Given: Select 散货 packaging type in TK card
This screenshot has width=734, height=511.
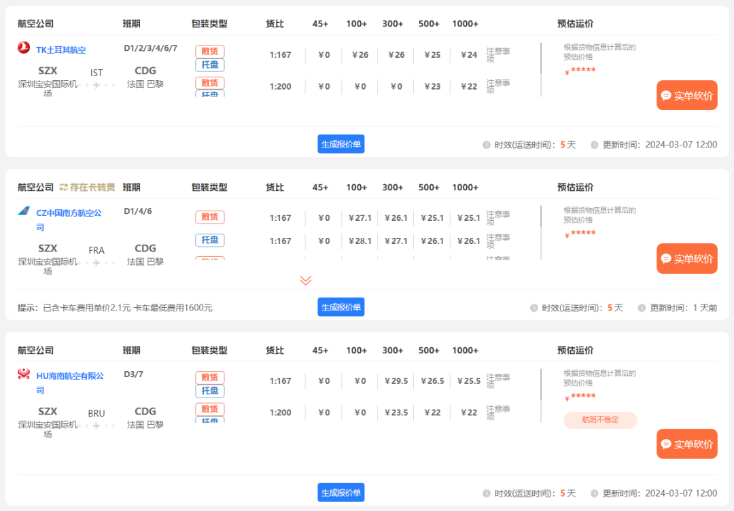Looking at the screenshot, I should pos(209,51).
